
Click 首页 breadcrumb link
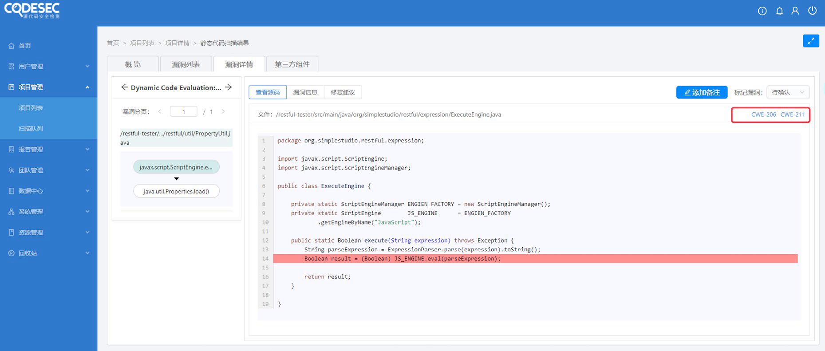click(113, 43)
